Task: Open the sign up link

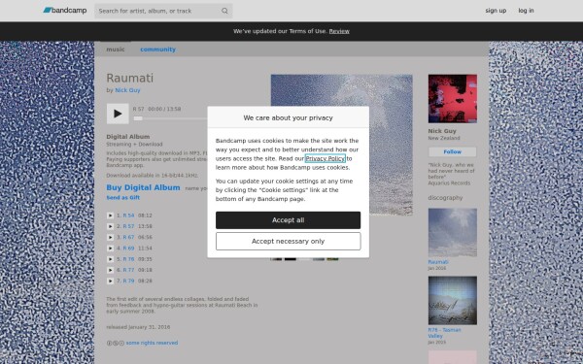Action: [x=496, y=11]
